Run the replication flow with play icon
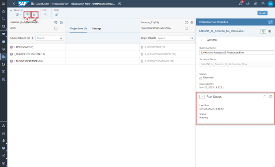The image size is (275, 167). click(34, 14)
